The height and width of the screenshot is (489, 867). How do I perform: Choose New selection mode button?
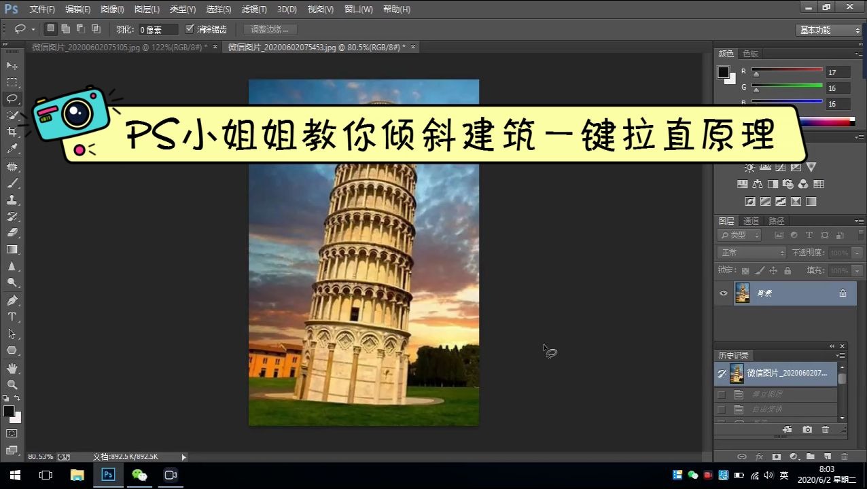50,29
